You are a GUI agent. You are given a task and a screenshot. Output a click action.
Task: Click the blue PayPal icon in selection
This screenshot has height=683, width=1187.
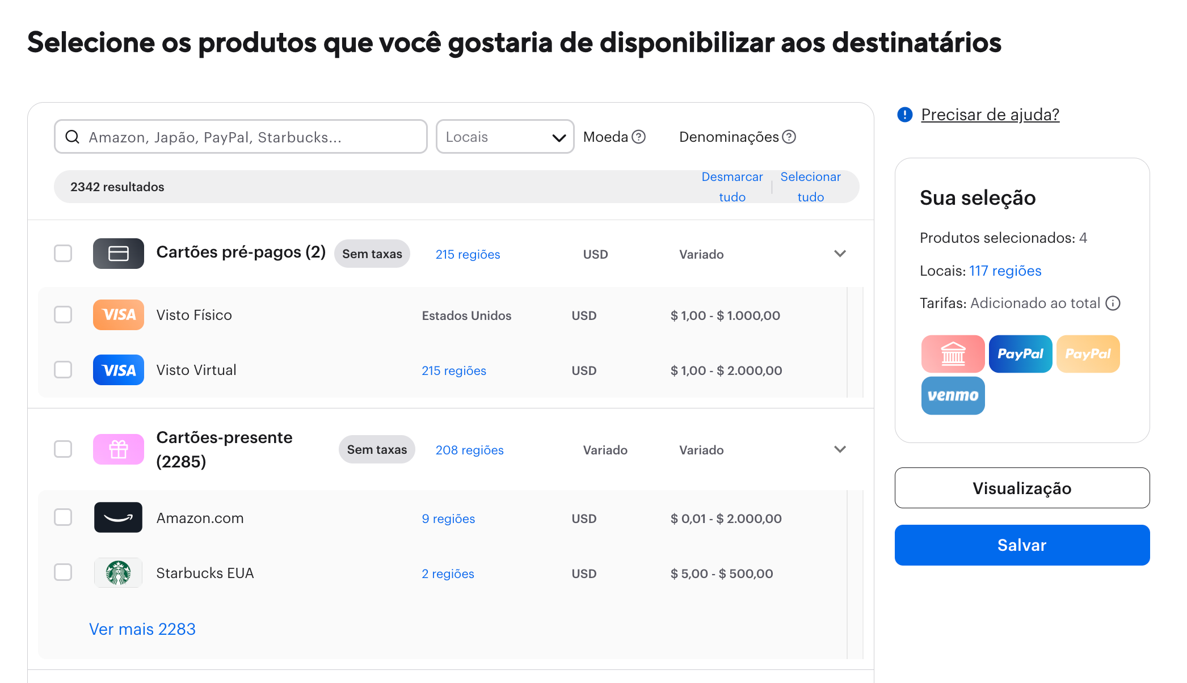click(1020, 354)
